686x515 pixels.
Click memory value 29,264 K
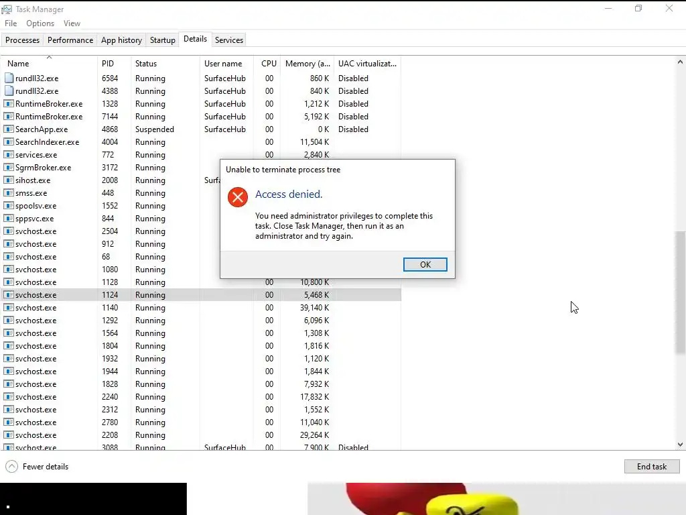[315, 435]
